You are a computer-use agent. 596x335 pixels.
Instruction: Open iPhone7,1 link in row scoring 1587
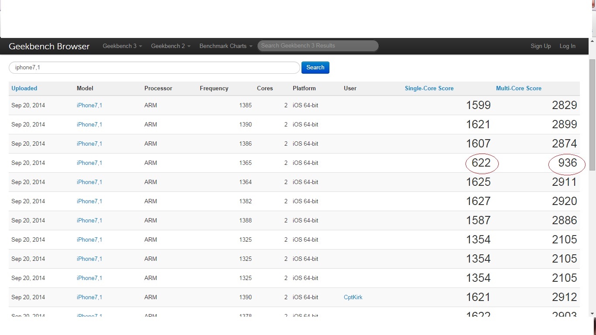coord(89,220)
